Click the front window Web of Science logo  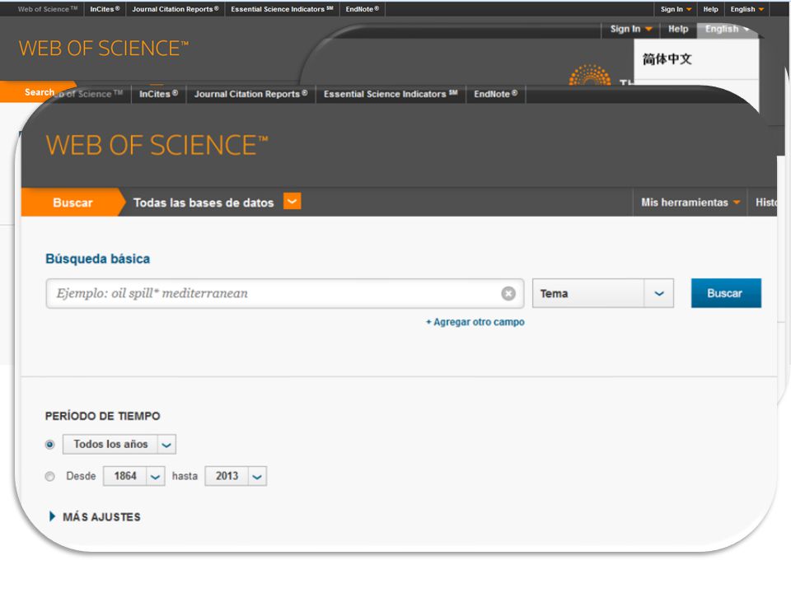[157, 145]
